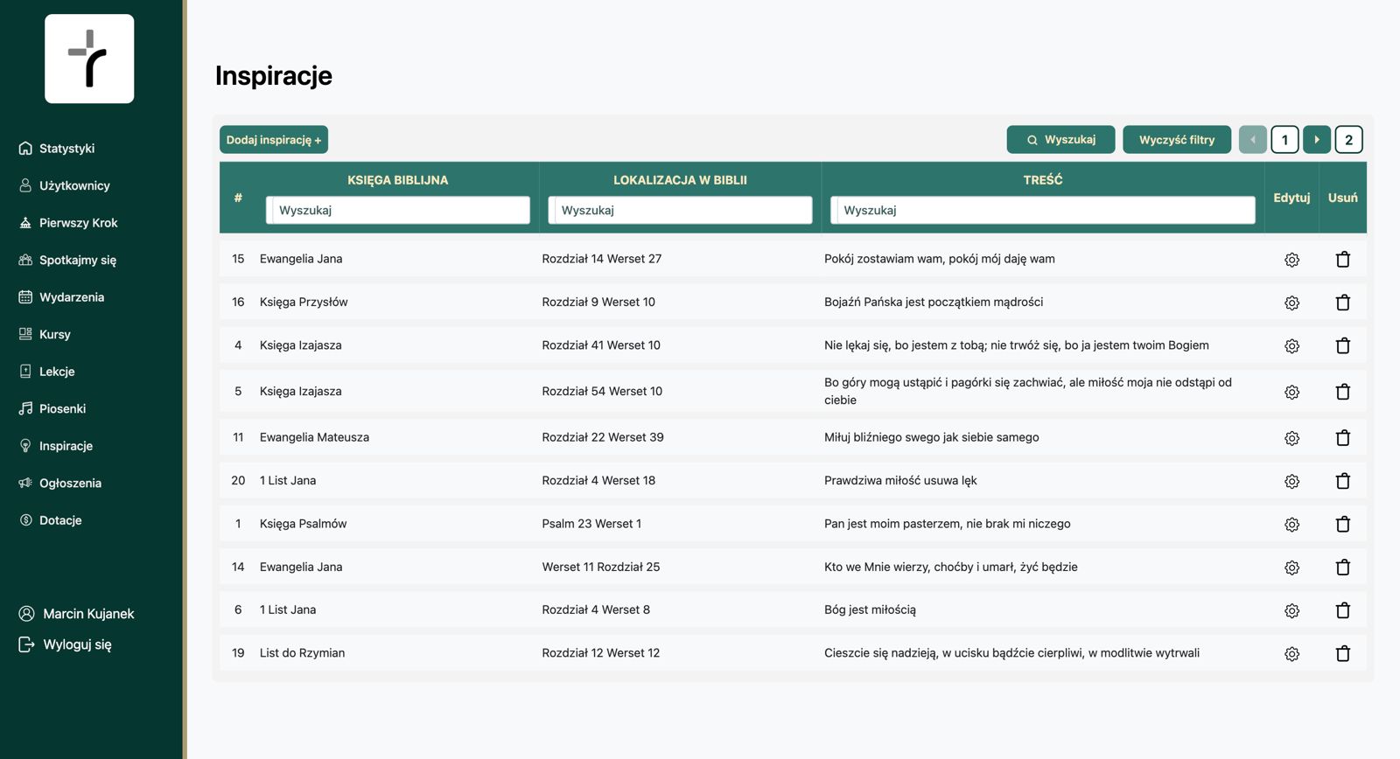This screenshot has height=759, width=1400.
Task: Click the # column header
Action: coord(238,198)
